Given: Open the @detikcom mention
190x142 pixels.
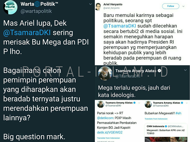Looking at the screenshot, I should click(105, 118).
